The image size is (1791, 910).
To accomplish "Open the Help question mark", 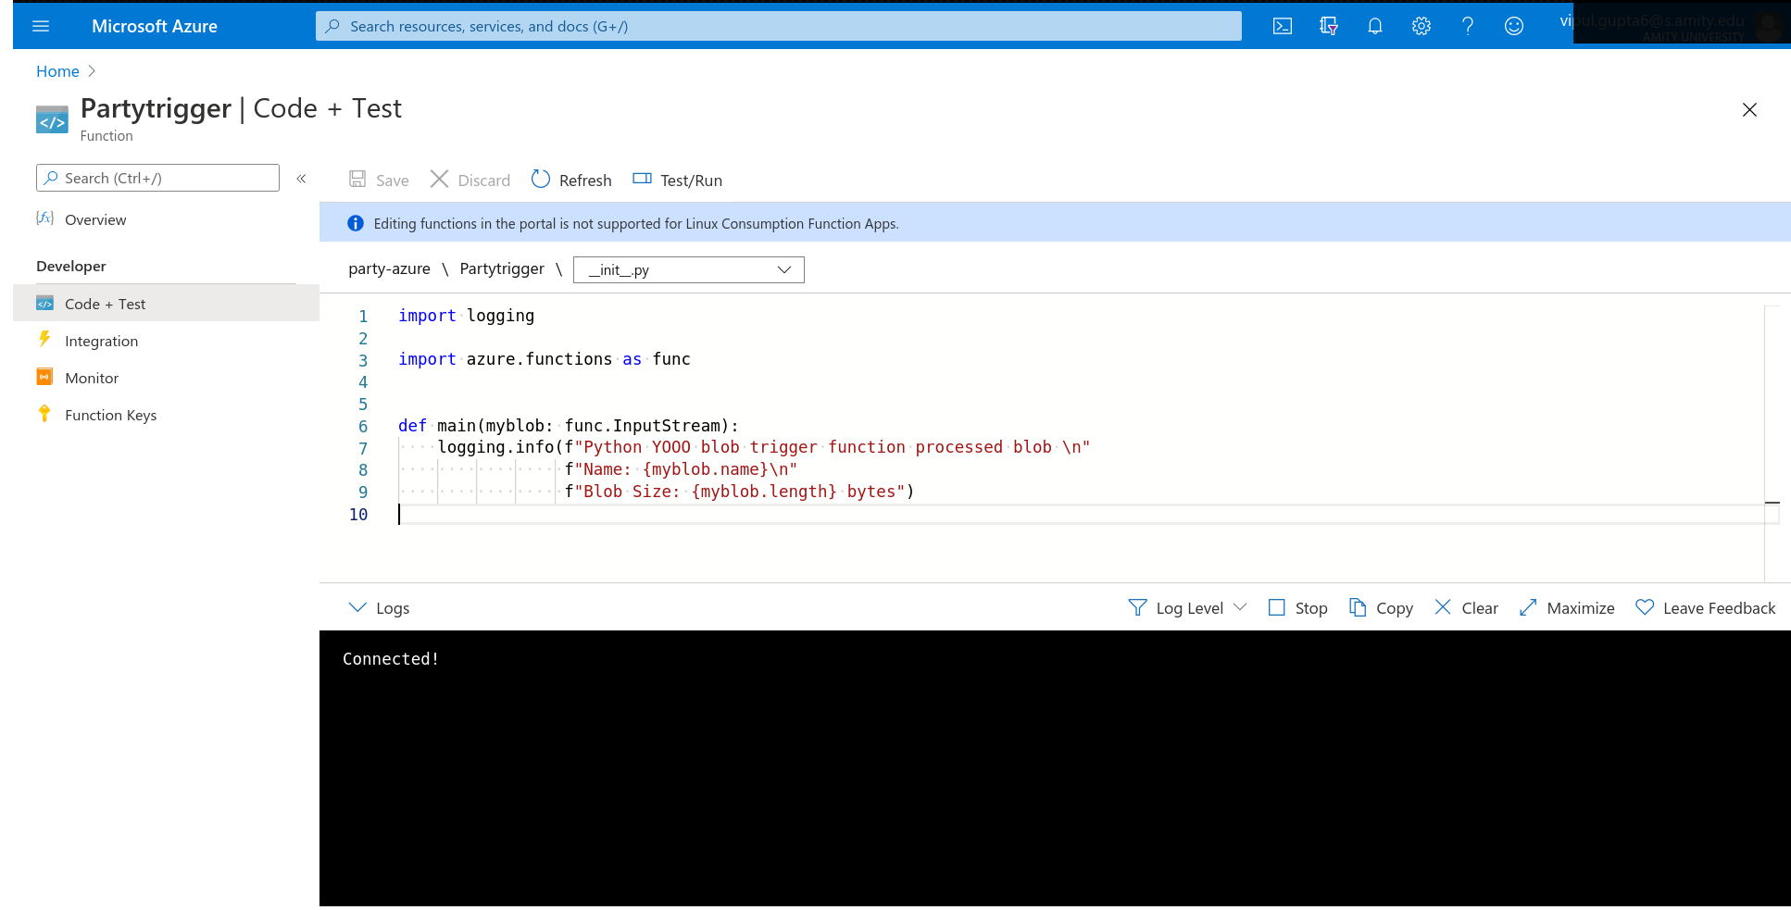I will 1468,26.
